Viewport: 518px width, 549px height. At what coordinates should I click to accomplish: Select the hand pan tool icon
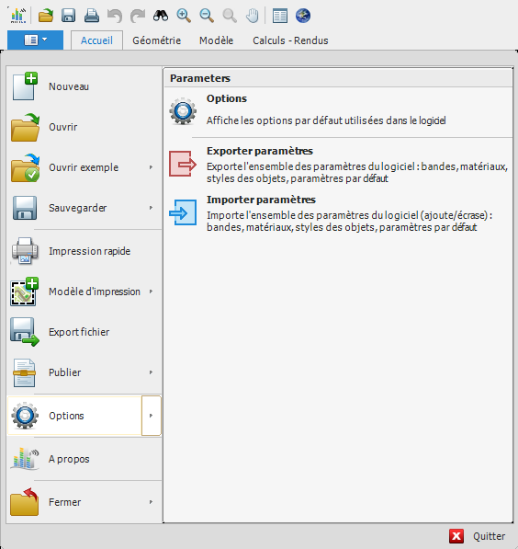[253, 16]
